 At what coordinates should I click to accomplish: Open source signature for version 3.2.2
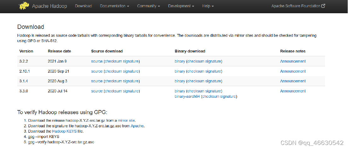pos(130,61)
